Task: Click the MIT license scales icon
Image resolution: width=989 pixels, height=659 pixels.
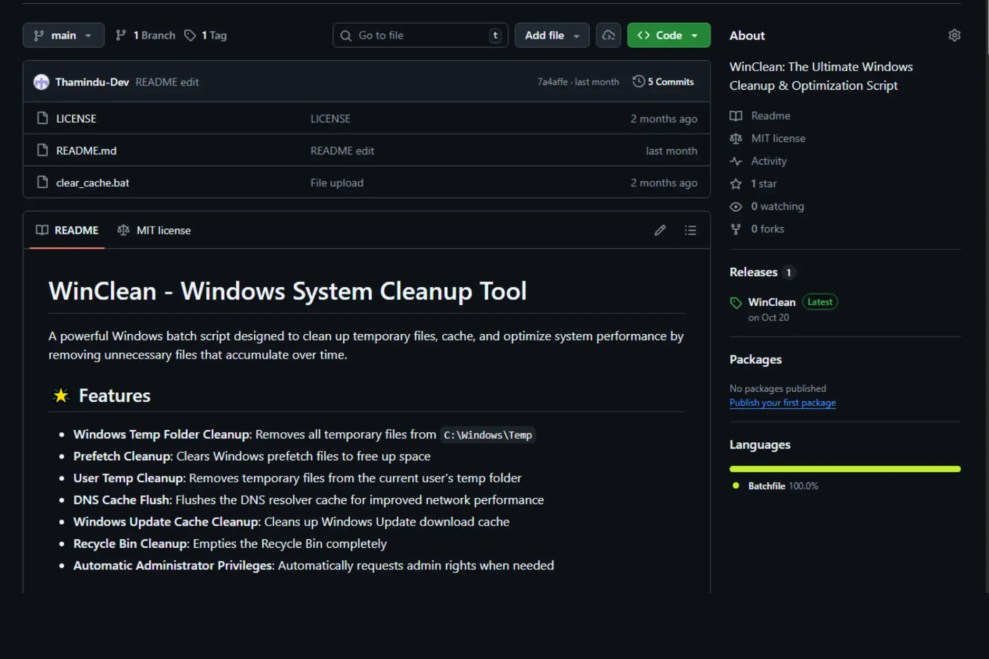Action: click(x=736, y=138)
